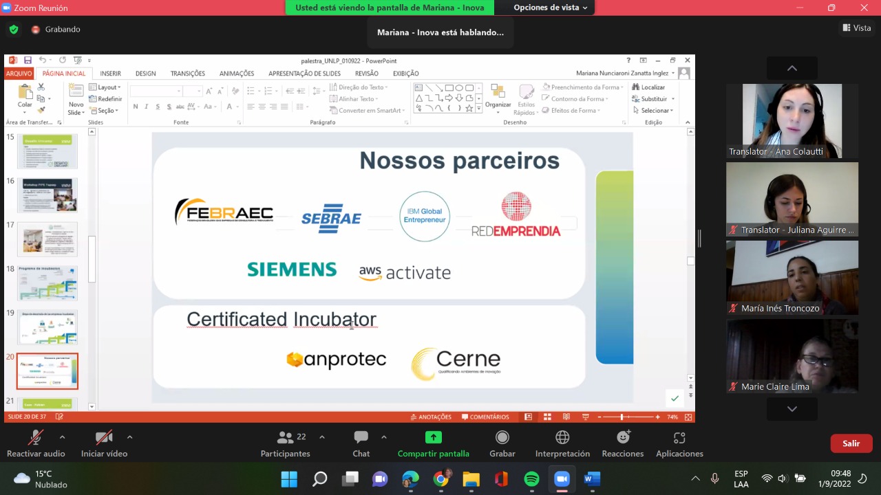Toggle underline formatting
This screenshot has width=881, height=495.
coord(158,107)
